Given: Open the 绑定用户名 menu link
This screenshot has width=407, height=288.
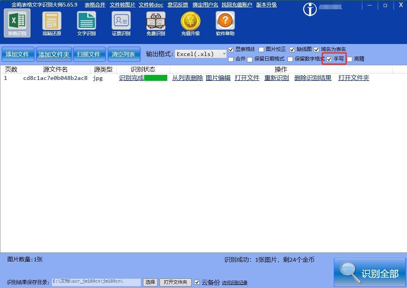Looking at the screenshot, I should tap(205, 5).
